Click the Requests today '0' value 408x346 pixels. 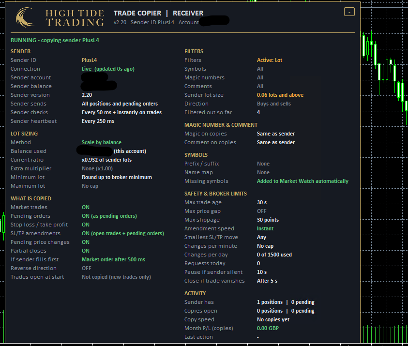(x=258, y=264)
